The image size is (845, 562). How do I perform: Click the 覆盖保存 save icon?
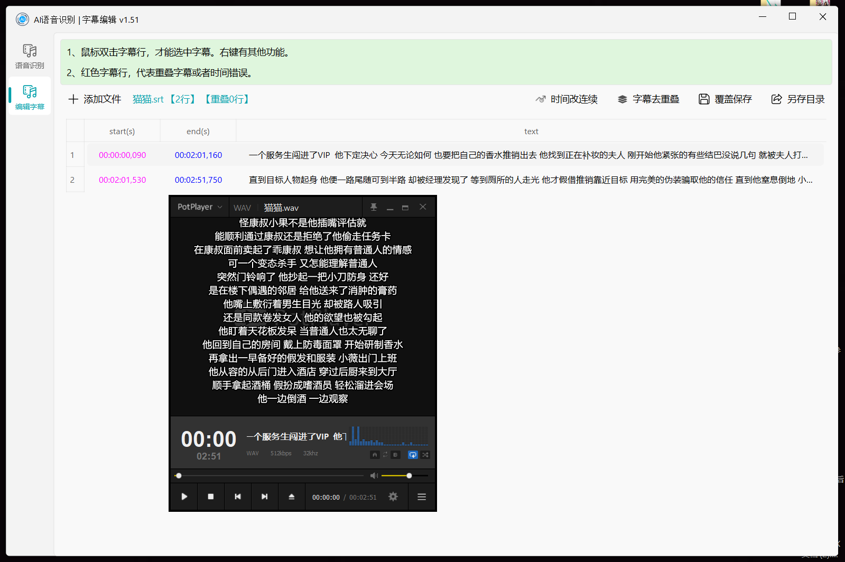704,99
